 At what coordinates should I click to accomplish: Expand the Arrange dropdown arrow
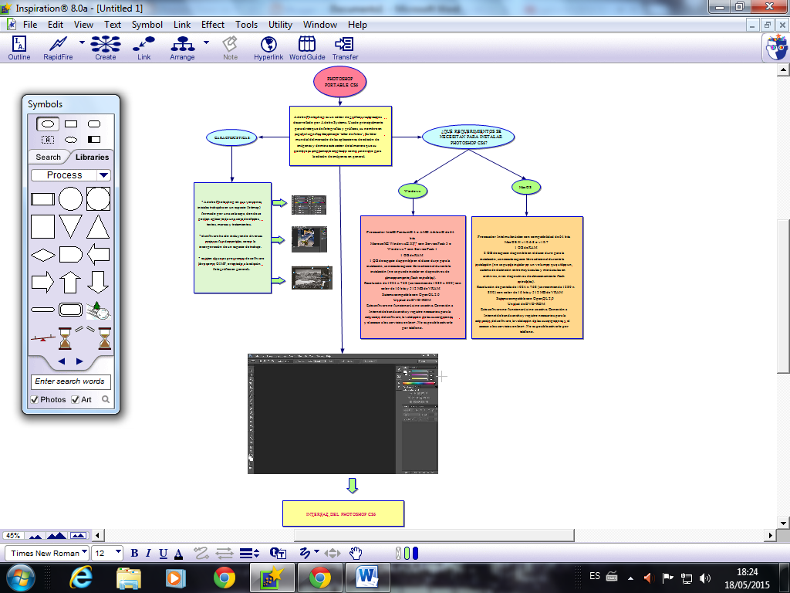click(x=206, y=43)
